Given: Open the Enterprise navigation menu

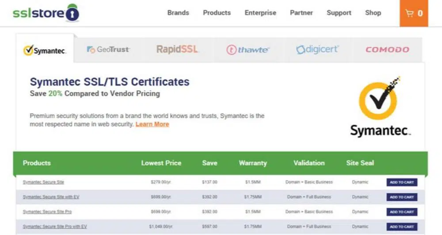Looking at the screenshot, I should coord(260,13).
